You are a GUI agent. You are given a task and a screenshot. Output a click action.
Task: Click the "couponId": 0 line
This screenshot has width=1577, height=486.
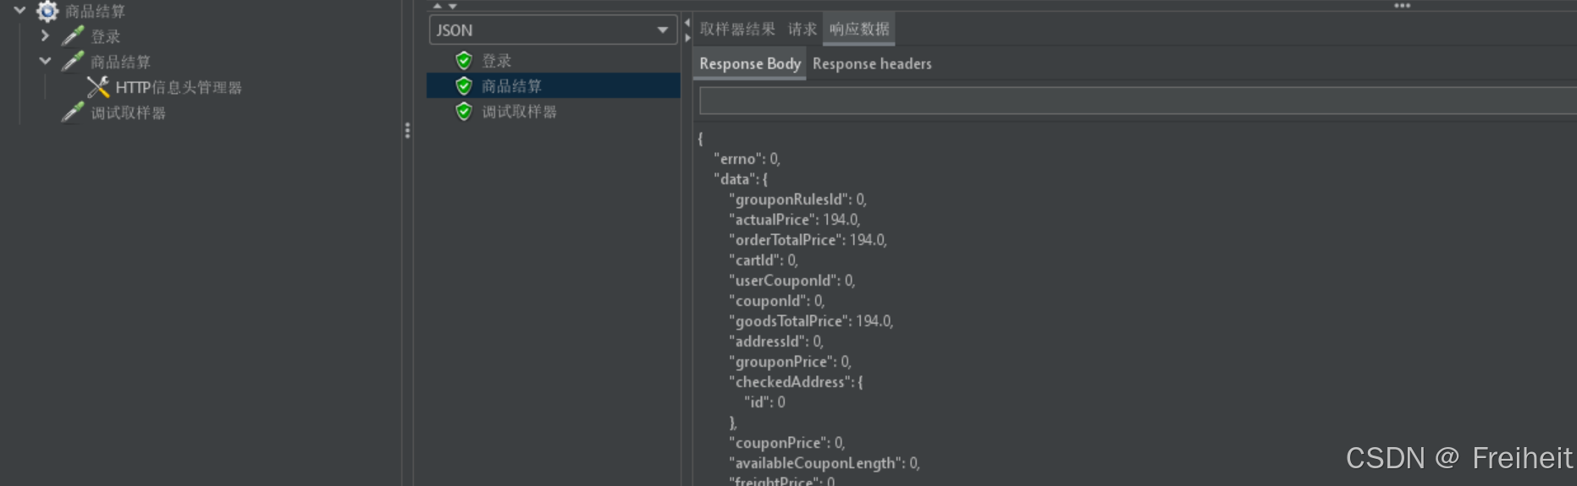[x=776, y=300]
